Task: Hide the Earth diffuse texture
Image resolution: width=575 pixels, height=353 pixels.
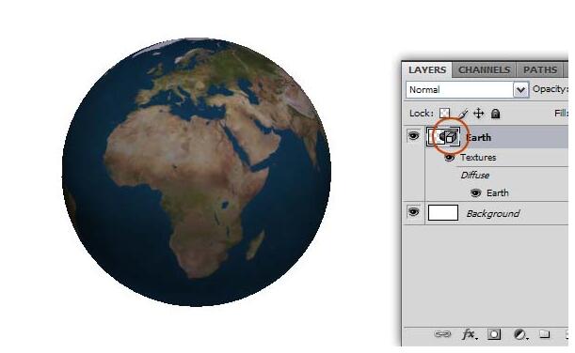Action: (x=475, y=192)
